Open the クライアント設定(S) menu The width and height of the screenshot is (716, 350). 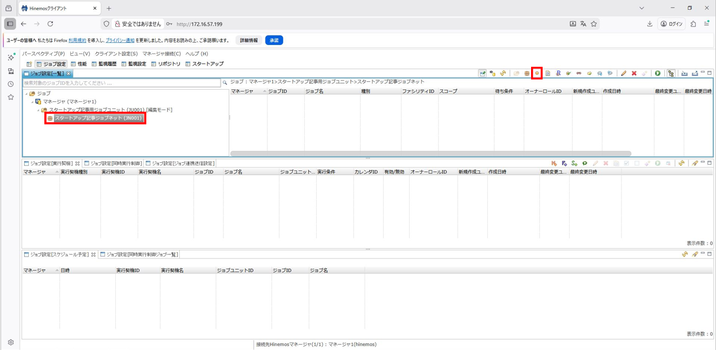click(x=116, y=54)
